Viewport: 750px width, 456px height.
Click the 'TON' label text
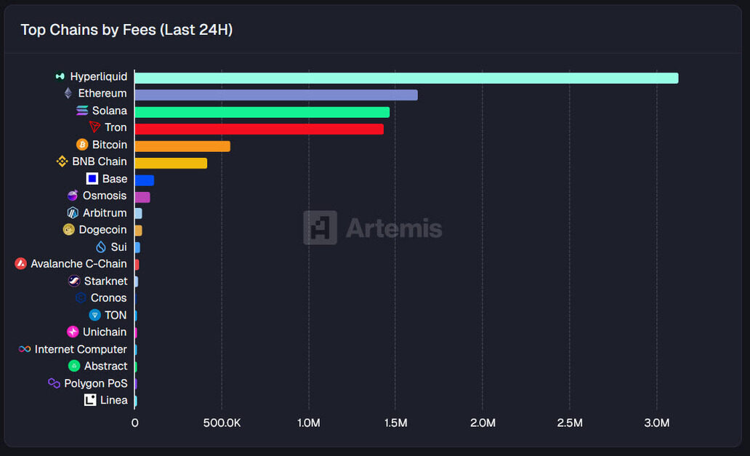[x=116, y=315]
